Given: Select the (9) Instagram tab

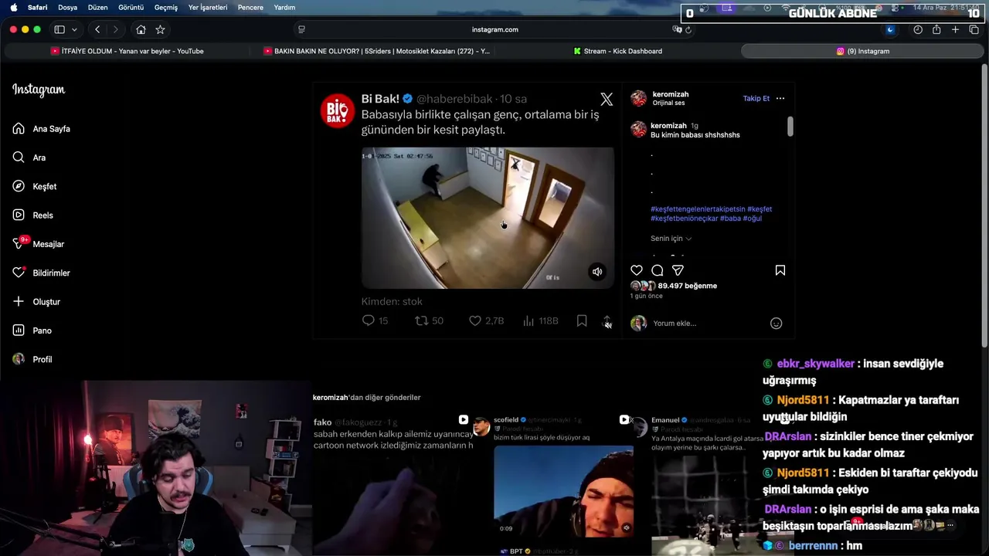Looking at the screenshot, I should click(x=863, y=51).
